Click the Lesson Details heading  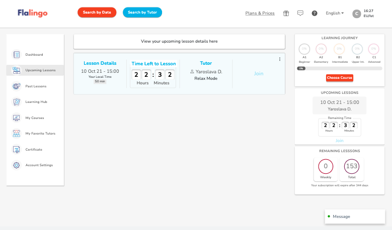[x=100, y=63]
